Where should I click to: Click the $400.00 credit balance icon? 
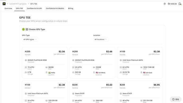coord(169,4)
